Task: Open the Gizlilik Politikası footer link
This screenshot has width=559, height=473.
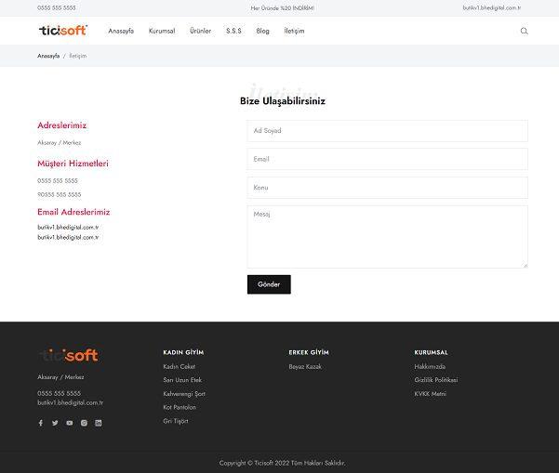Action: (x=435, y=380)
